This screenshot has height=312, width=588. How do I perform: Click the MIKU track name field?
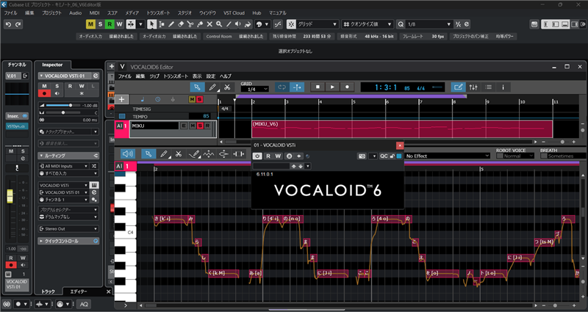(154, 126)
